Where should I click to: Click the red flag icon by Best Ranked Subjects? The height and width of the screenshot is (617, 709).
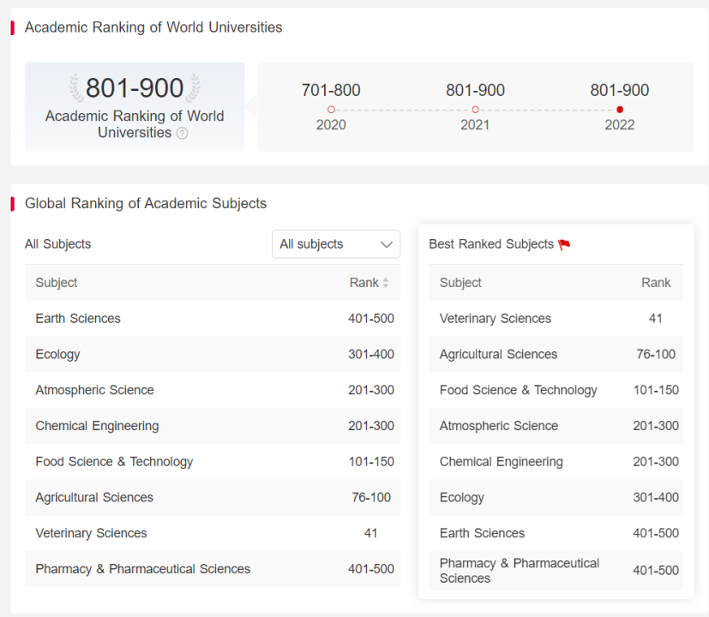coord(564,245)
